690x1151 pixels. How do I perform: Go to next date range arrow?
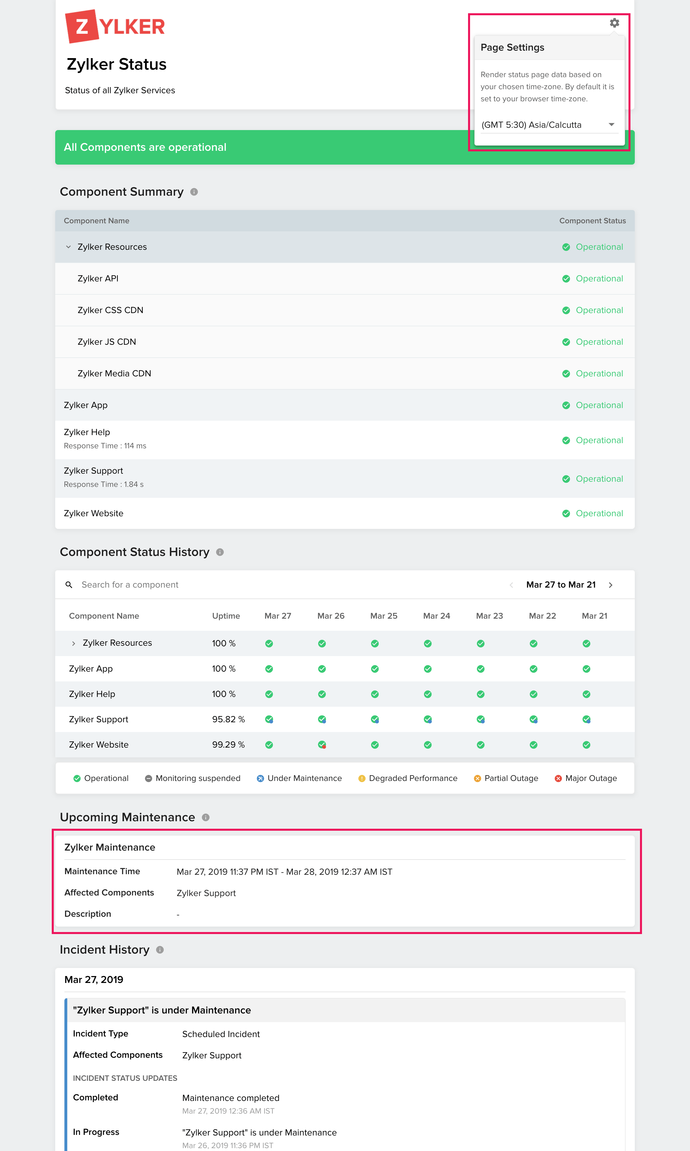tap(610, 585)
